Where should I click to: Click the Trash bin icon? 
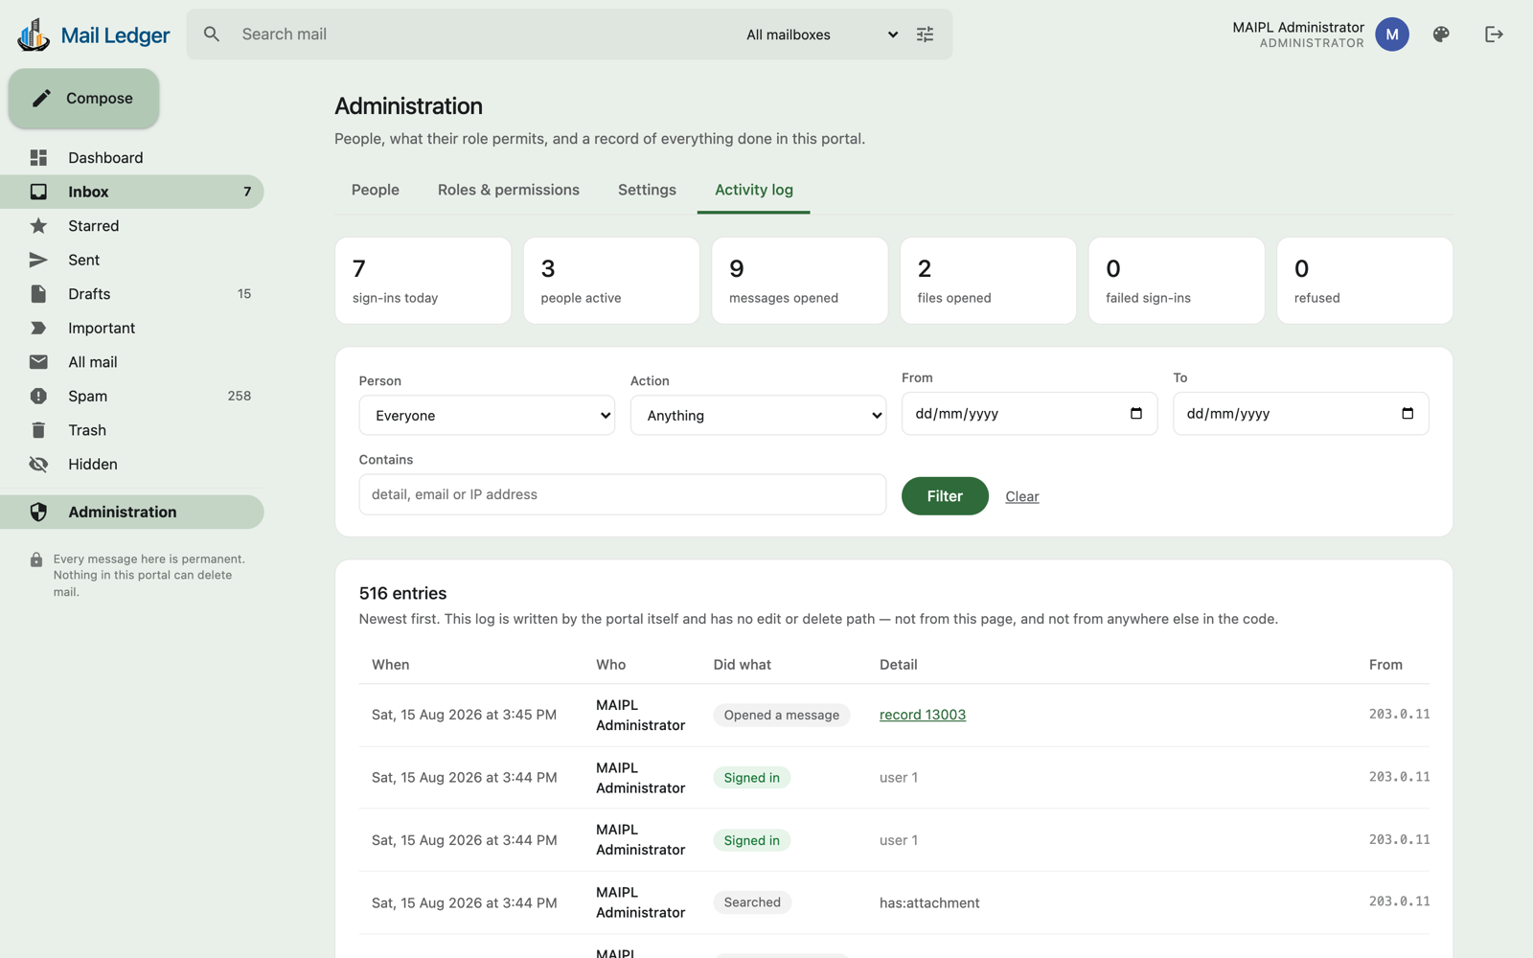click(38, 430)
